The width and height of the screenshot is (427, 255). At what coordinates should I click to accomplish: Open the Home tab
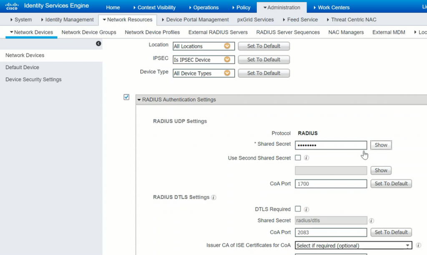113,8
